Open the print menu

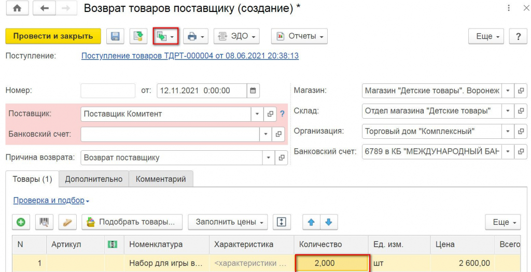click(195, 36)
